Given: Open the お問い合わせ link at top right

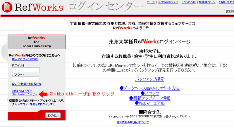Looking at the screenshot, I should click(x=226, y=2).
